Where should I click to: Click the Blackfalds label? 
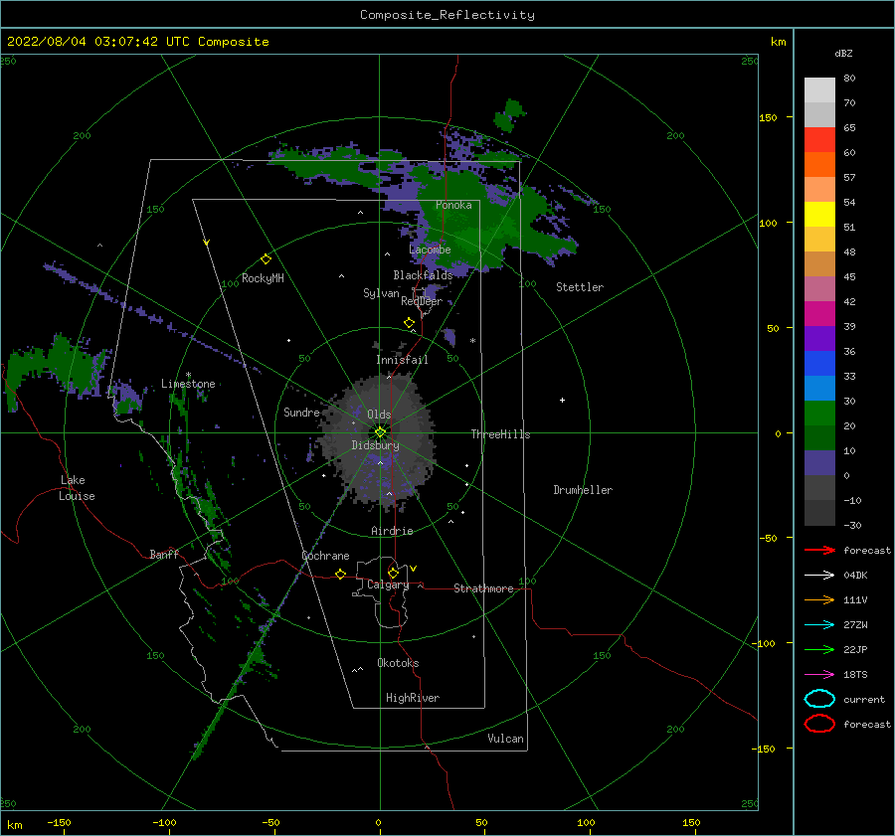pyautogui.click(x=423, y=275)
